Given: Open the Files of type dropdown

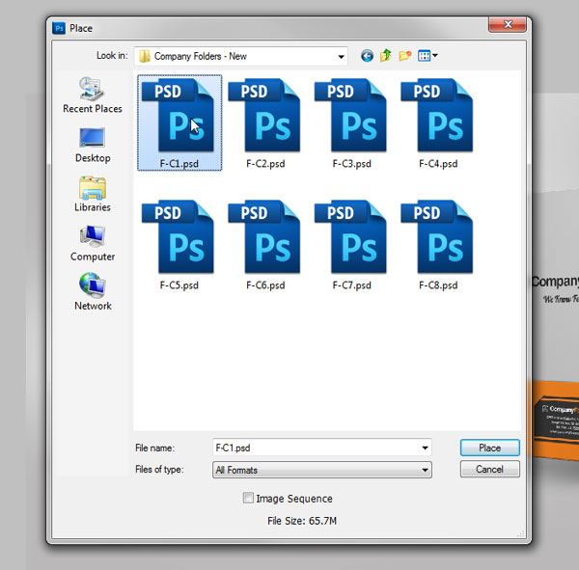Looking at the screenshot, I should pos(322,470).
